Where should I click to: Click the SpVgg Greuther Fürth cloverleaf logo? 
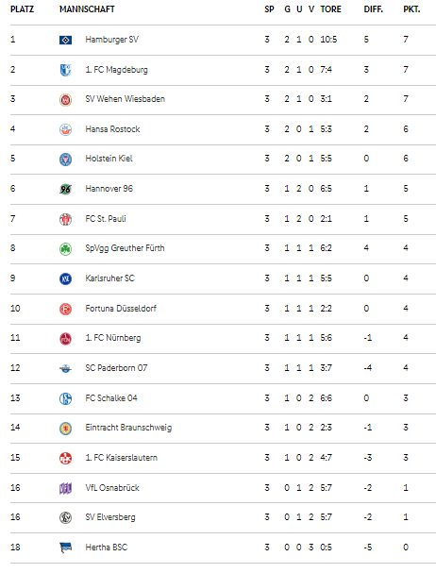(65, 249)
